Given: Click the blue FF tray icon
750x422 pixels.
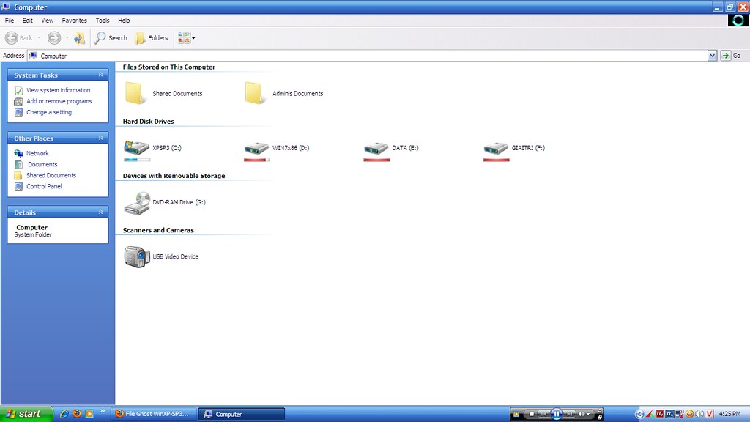Looking at the screenshot, I should tap(669, 414).
